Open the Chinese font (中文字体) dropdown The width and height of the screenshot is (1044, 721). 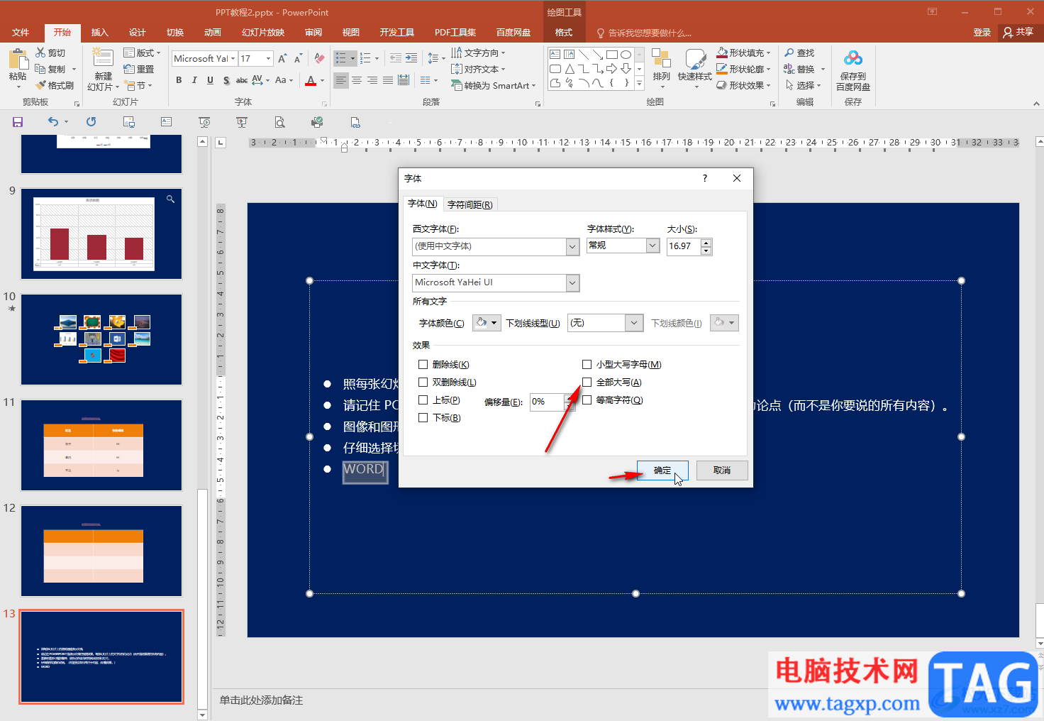coord(573,283)
